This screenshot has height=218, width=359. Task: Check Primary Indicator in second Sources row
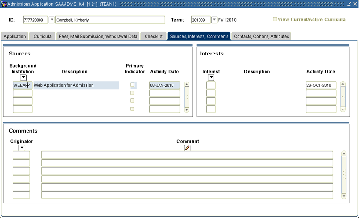(x=133, y=93)
